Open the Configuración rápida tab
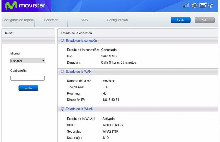Image resolution: width=220 pixels, height=142 pixels. pos(18,20)
